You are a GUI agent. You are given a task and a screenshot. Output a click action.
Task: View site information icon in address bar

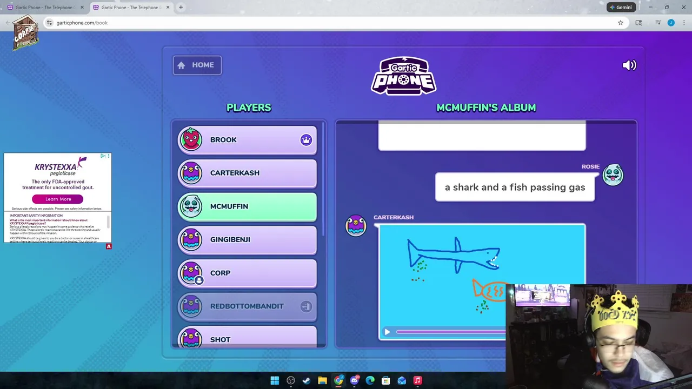point(49,23)
